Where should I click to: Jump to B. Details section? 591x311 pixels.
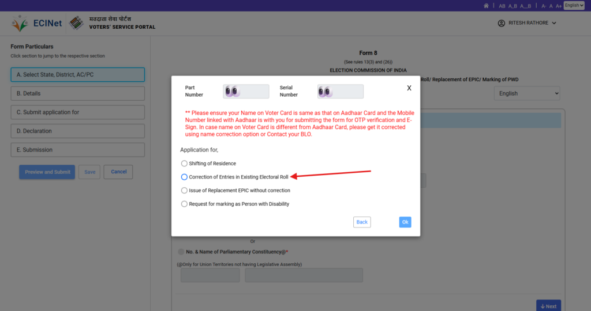click(78, 94)
